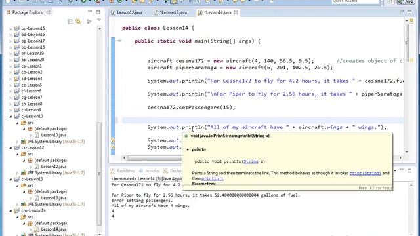Collapse the cj-Lesson10 project
Image resolution: width=420 pixels, height=236 pixels.
[x=10, y=117]
